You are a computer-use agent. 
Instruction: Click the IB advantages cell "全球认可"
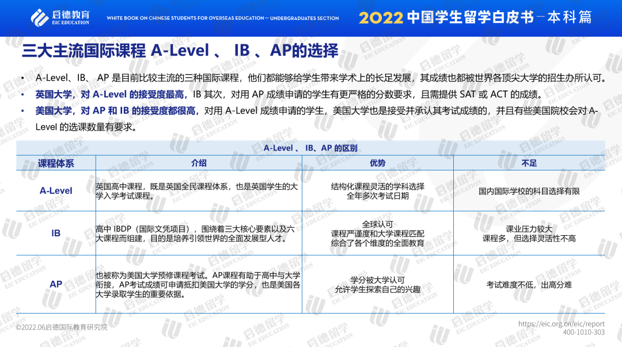coord(378,224)
